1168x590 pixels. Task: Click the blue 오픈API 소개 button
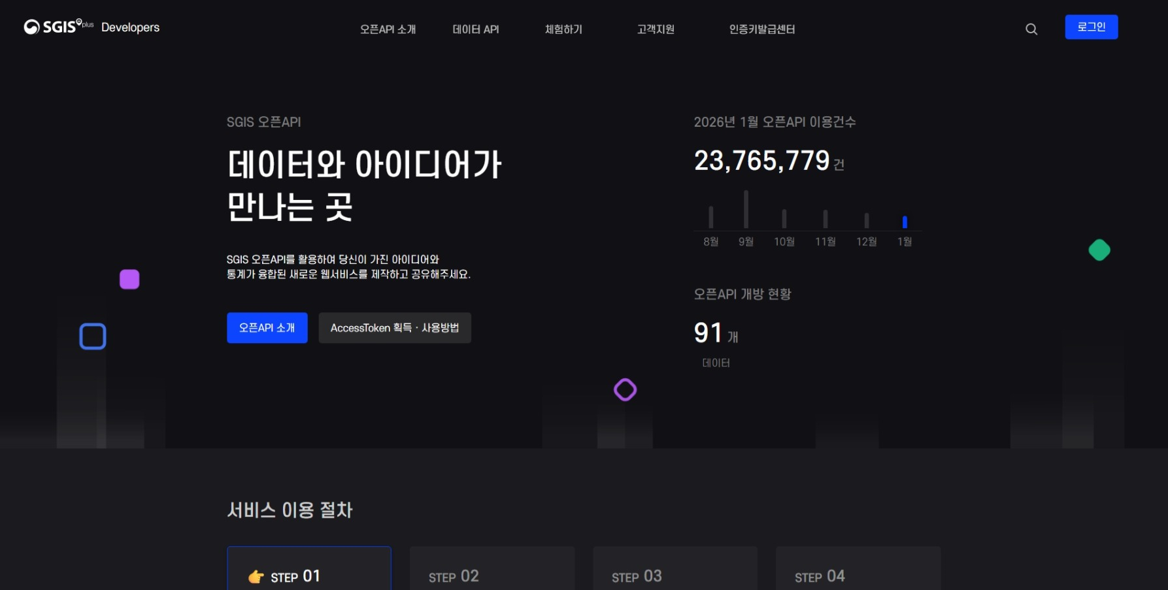tap(267, 328)
